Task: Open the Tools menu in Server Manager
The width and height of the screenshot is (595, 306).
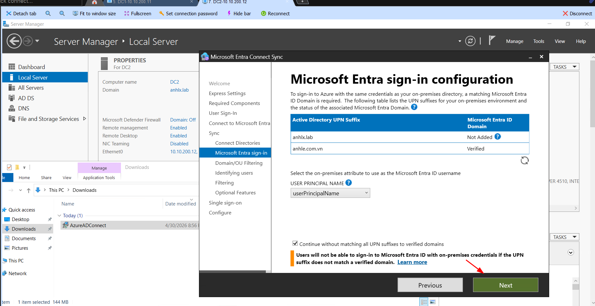Action: (539, 41)
